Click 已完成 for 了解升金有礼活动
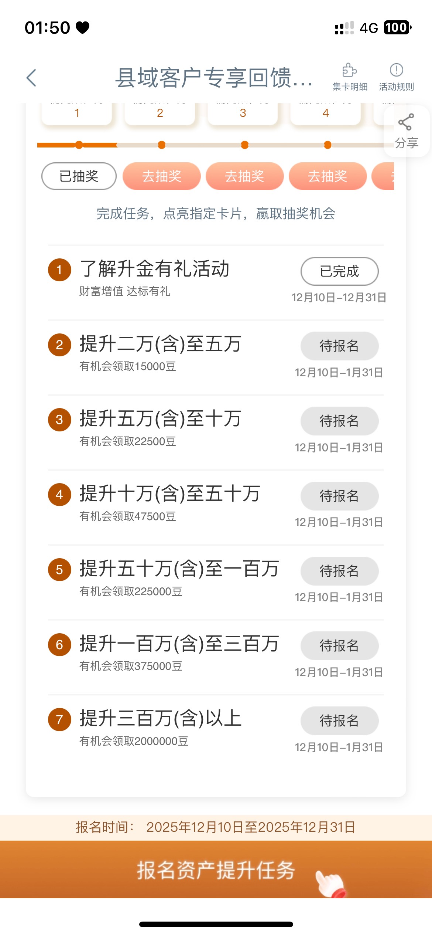Screen dimensions: 432x936 click(339, 271)
